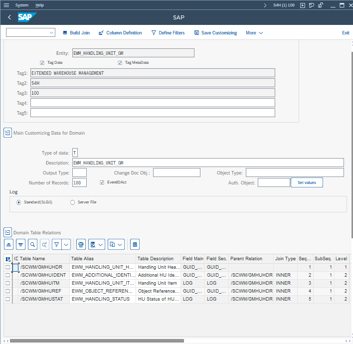353x344 pixels.
Task: Click Save Customizing in the toolbar
Action: [215, 33]
